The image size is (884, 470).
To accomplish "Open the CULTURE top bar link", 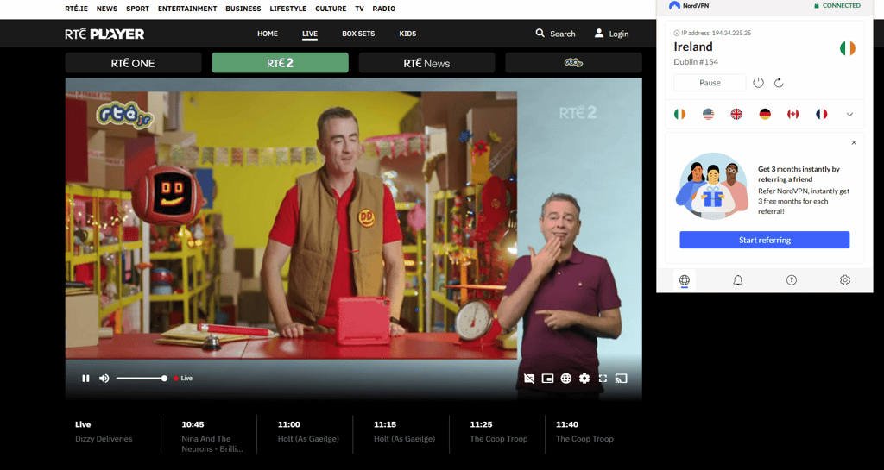I will pos(331,9).
